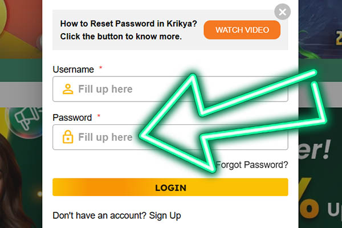Click the red asterisk beside Username
Screen dimensions: 342x228
pos(100,68)
